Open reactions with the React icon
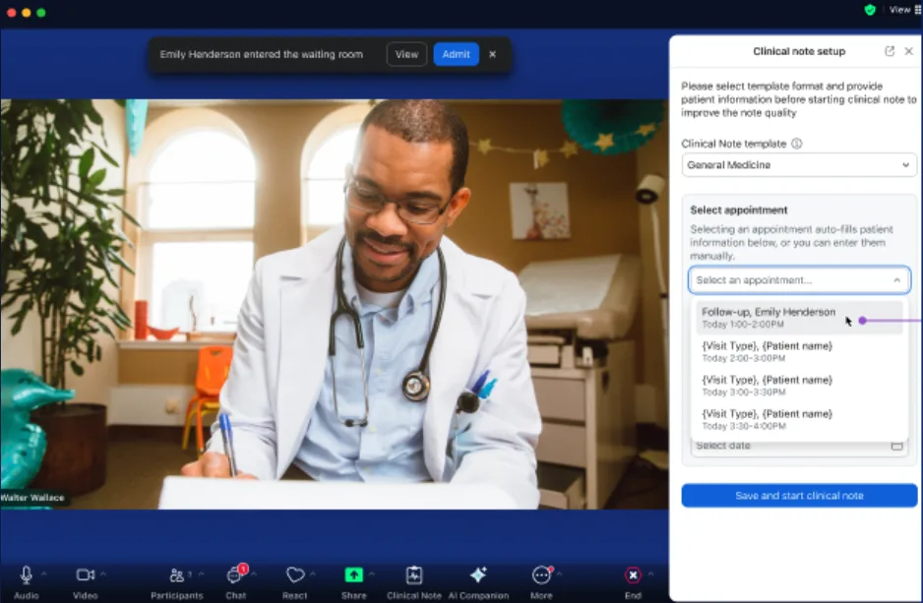Viewport: 923px width, 603px height. coord(296,574)
